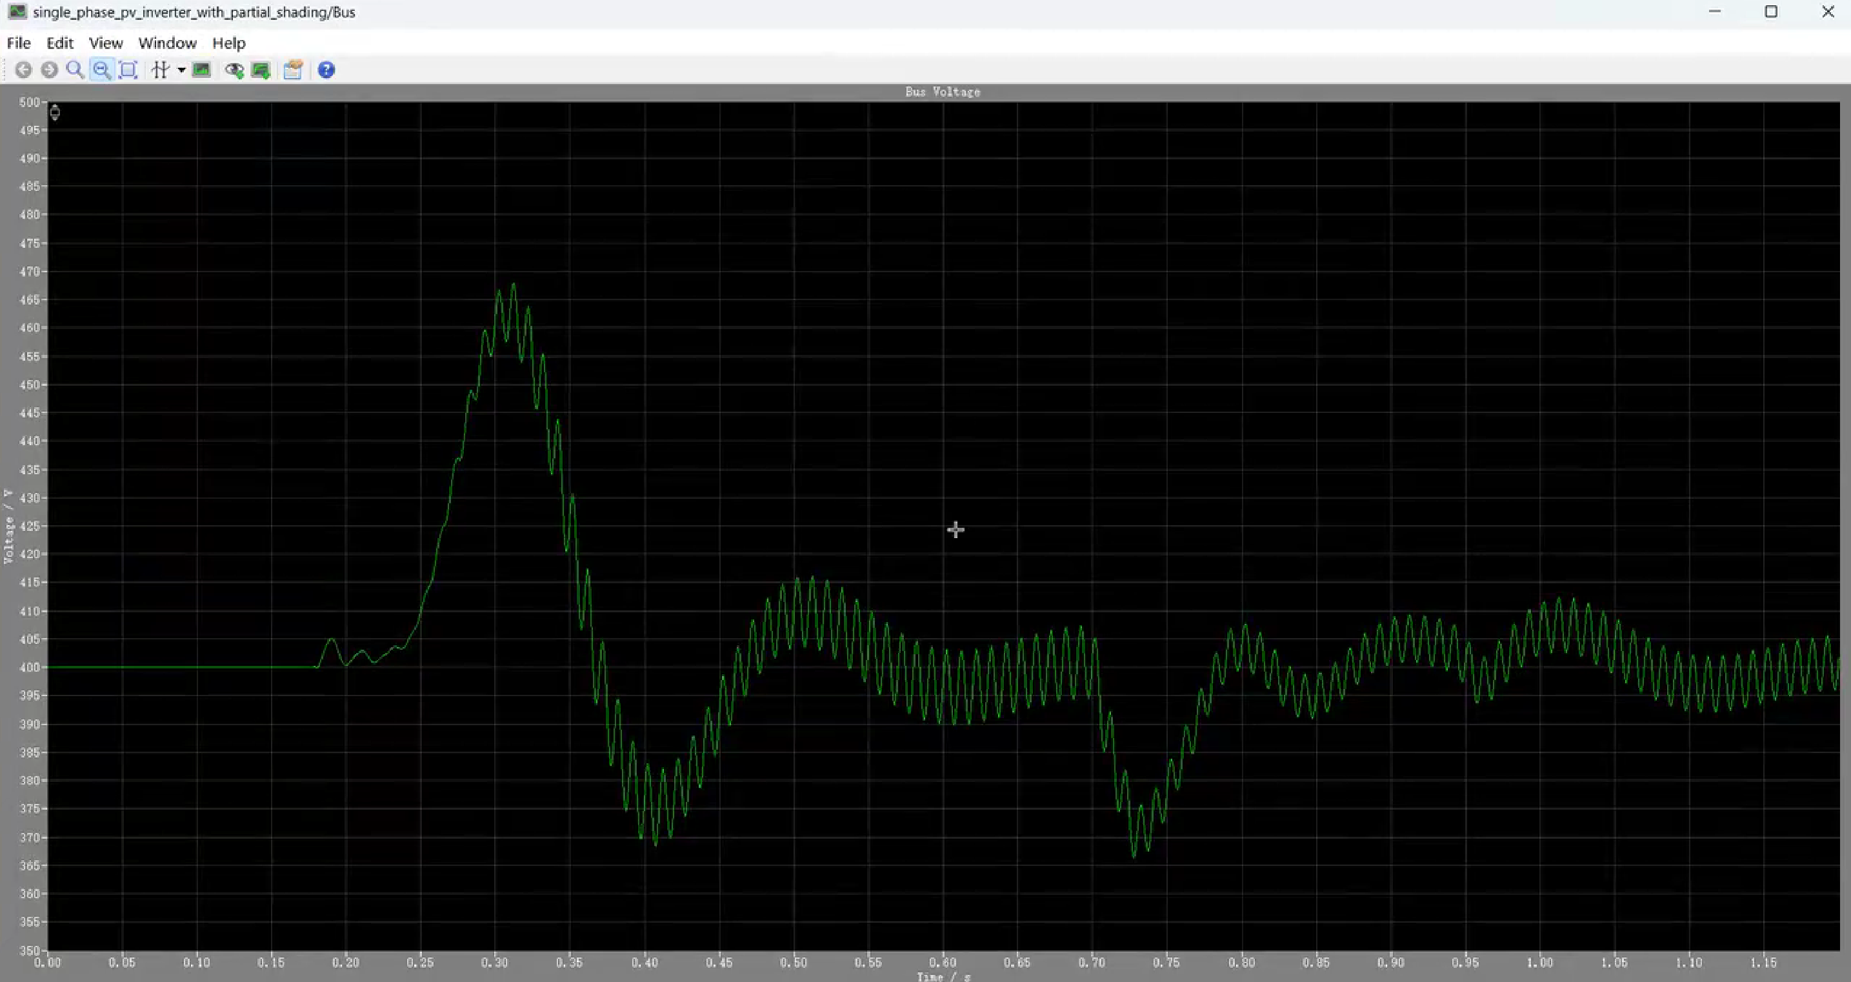The image size is (1851, 982).
Task: Expand the Window menu
Action: [x=168, y=43]
